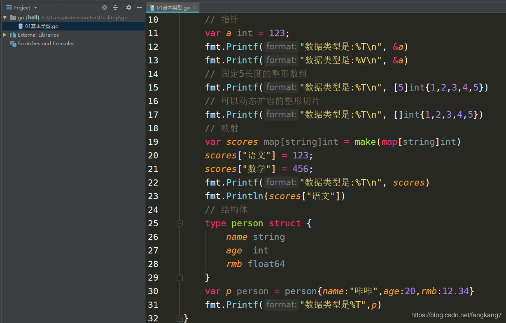Open Project panel settings gear
The image size is (506, 323).
(x=129, y=7)
